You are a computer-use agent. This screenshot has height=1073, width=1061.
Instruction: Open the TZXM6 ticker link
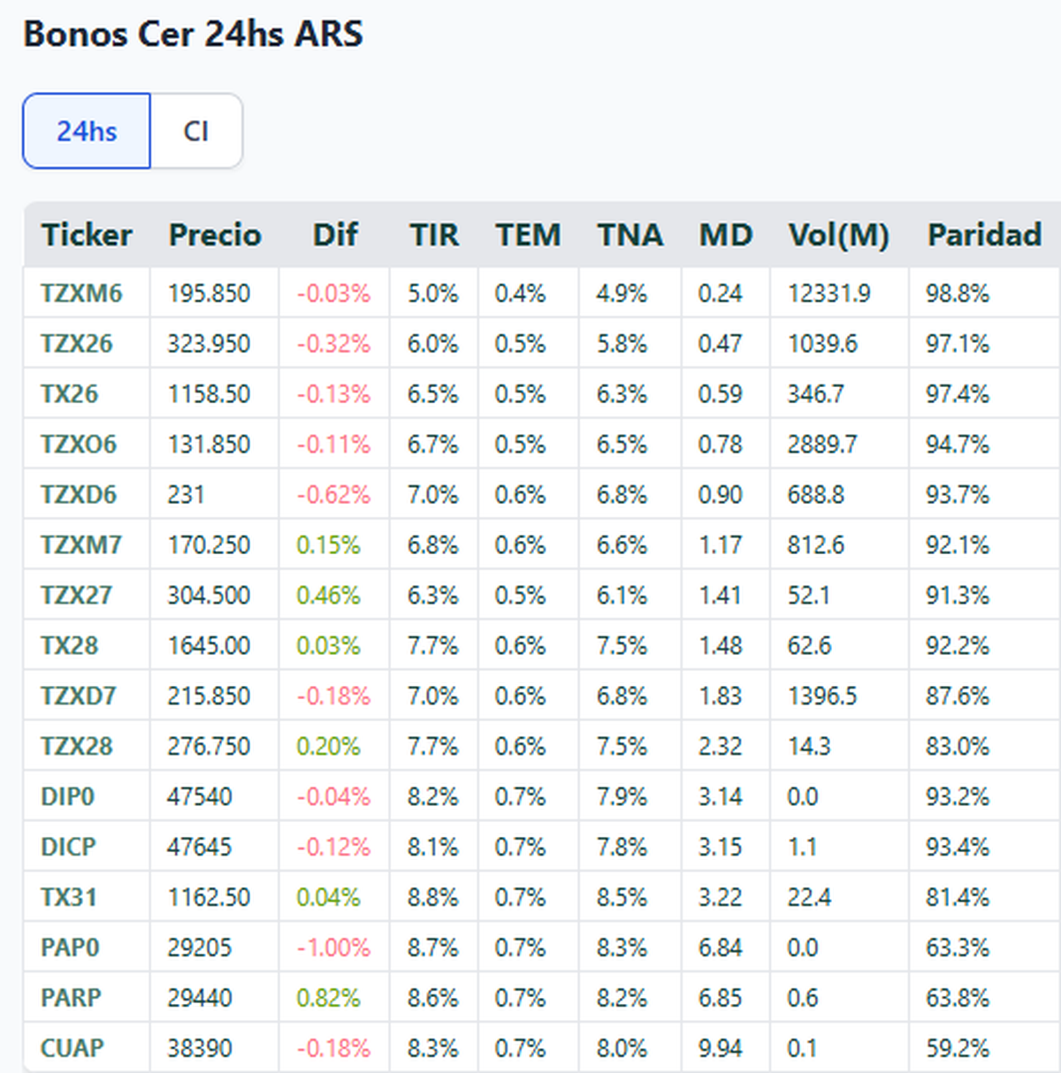pyautogui.click(x=81, y=293)
